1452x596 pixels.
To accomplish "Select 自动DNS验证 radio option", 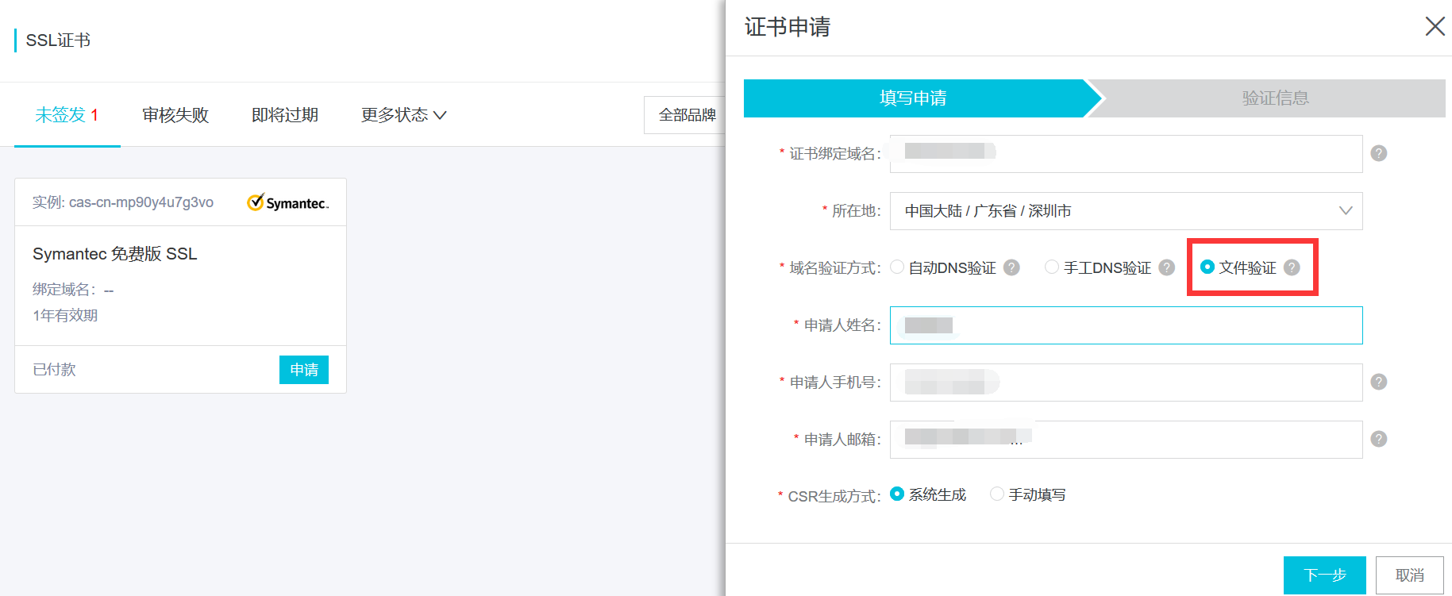I will pos(897,267).
